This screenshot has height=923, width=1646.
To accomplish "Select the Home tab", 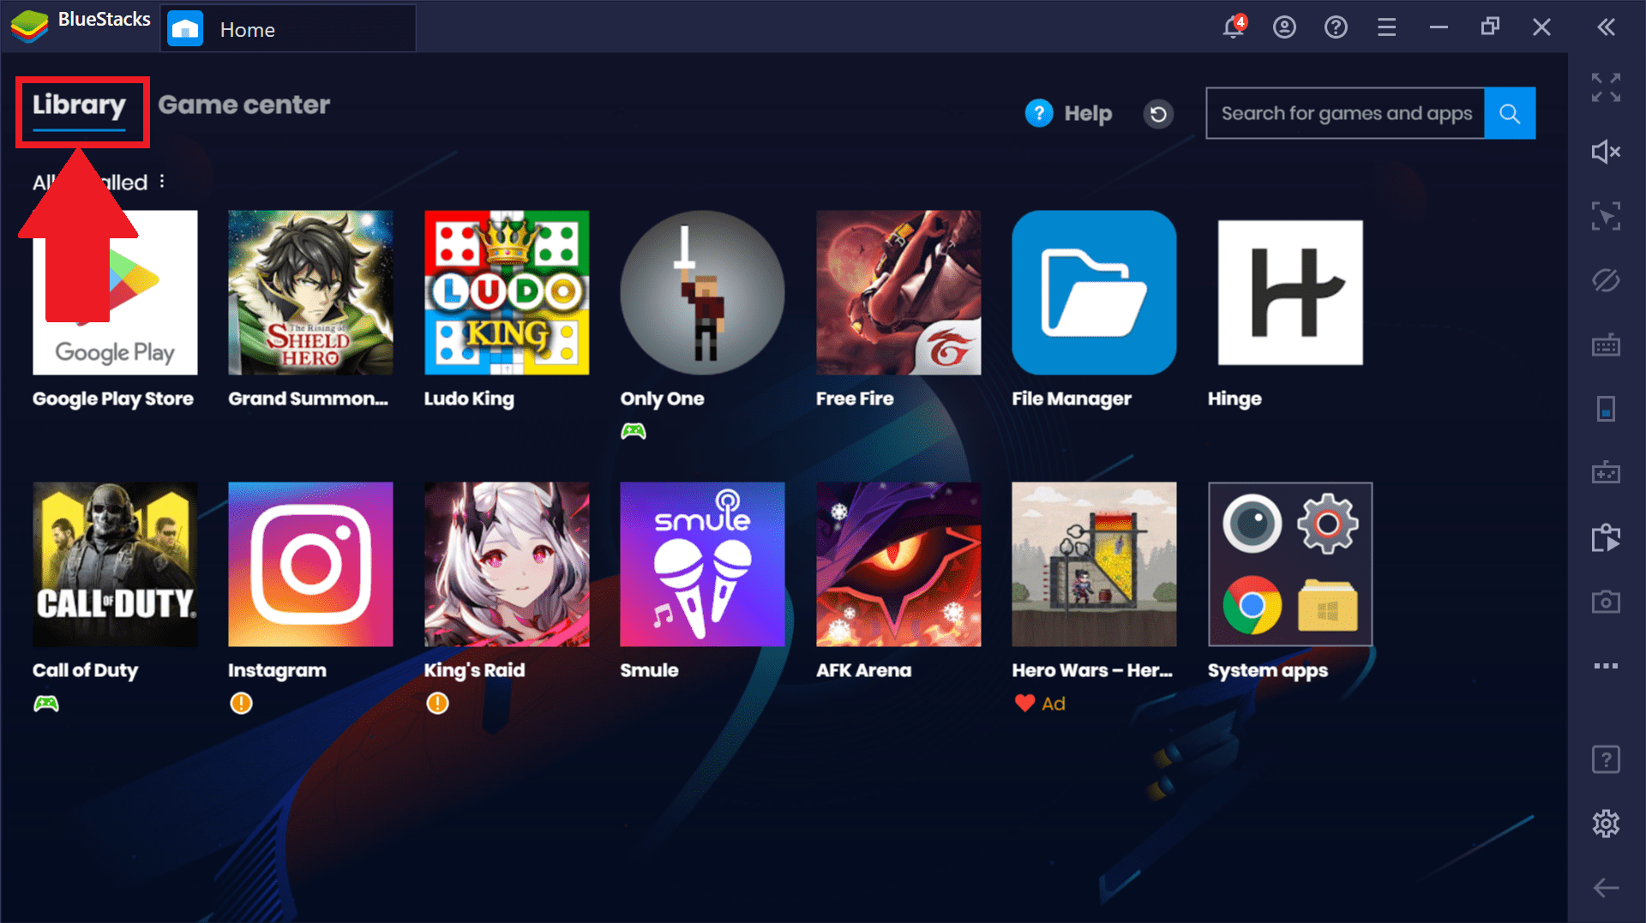I will (288, 28).
